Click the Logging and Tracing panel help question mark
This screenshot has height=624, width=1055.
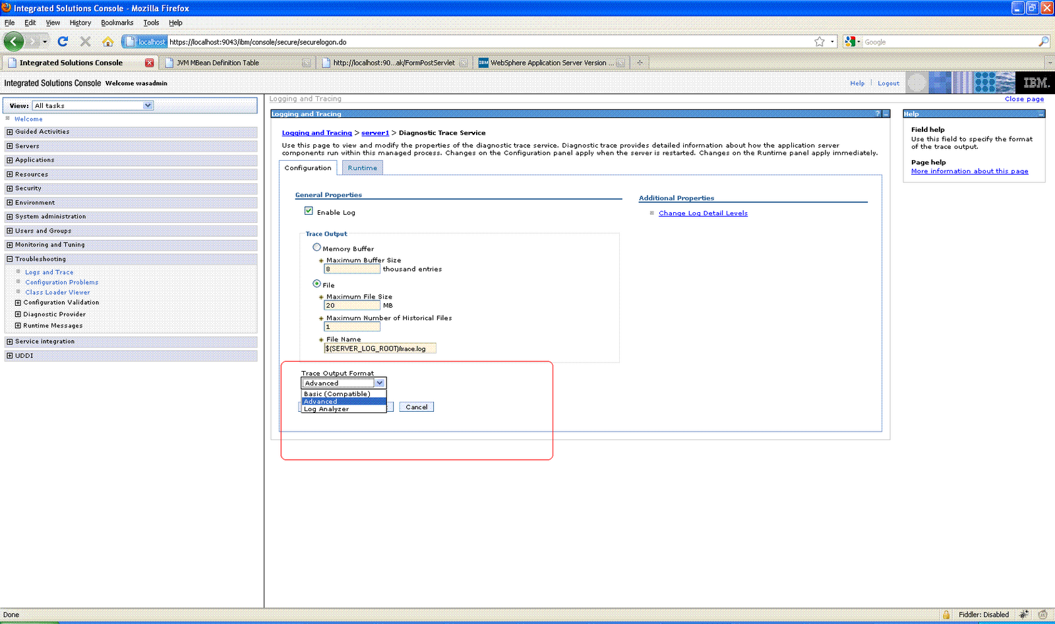[x=878, y=114]
